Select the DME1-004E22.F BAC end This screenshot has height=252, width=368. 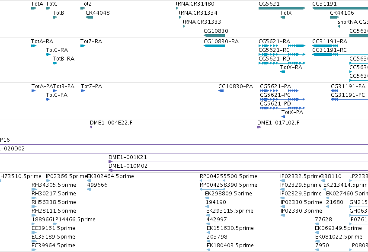pos(91,127)
